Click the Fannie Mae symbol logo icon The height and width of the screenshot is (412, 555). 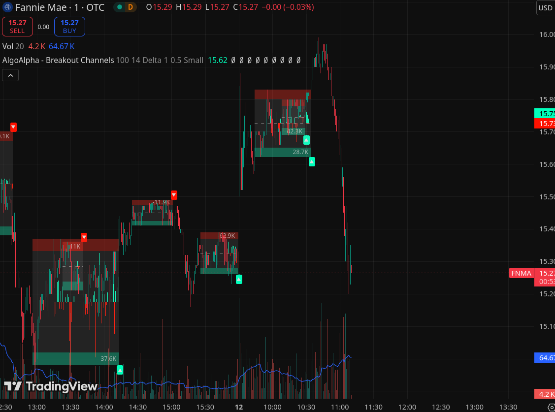tap(7, 7)
